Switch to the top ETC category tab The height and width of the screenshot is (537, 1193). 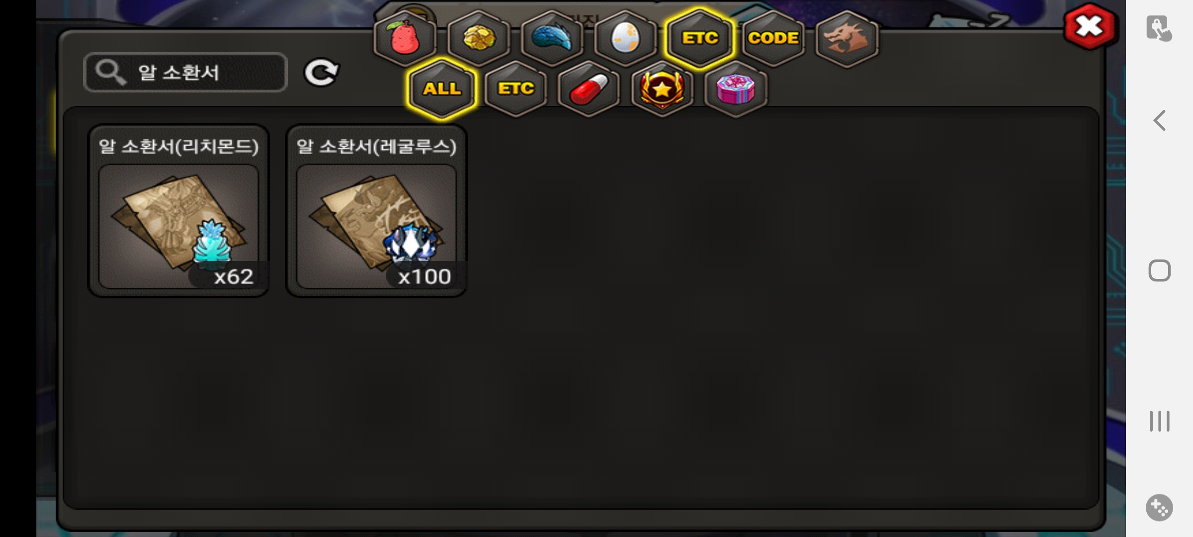tap(699, 39)
